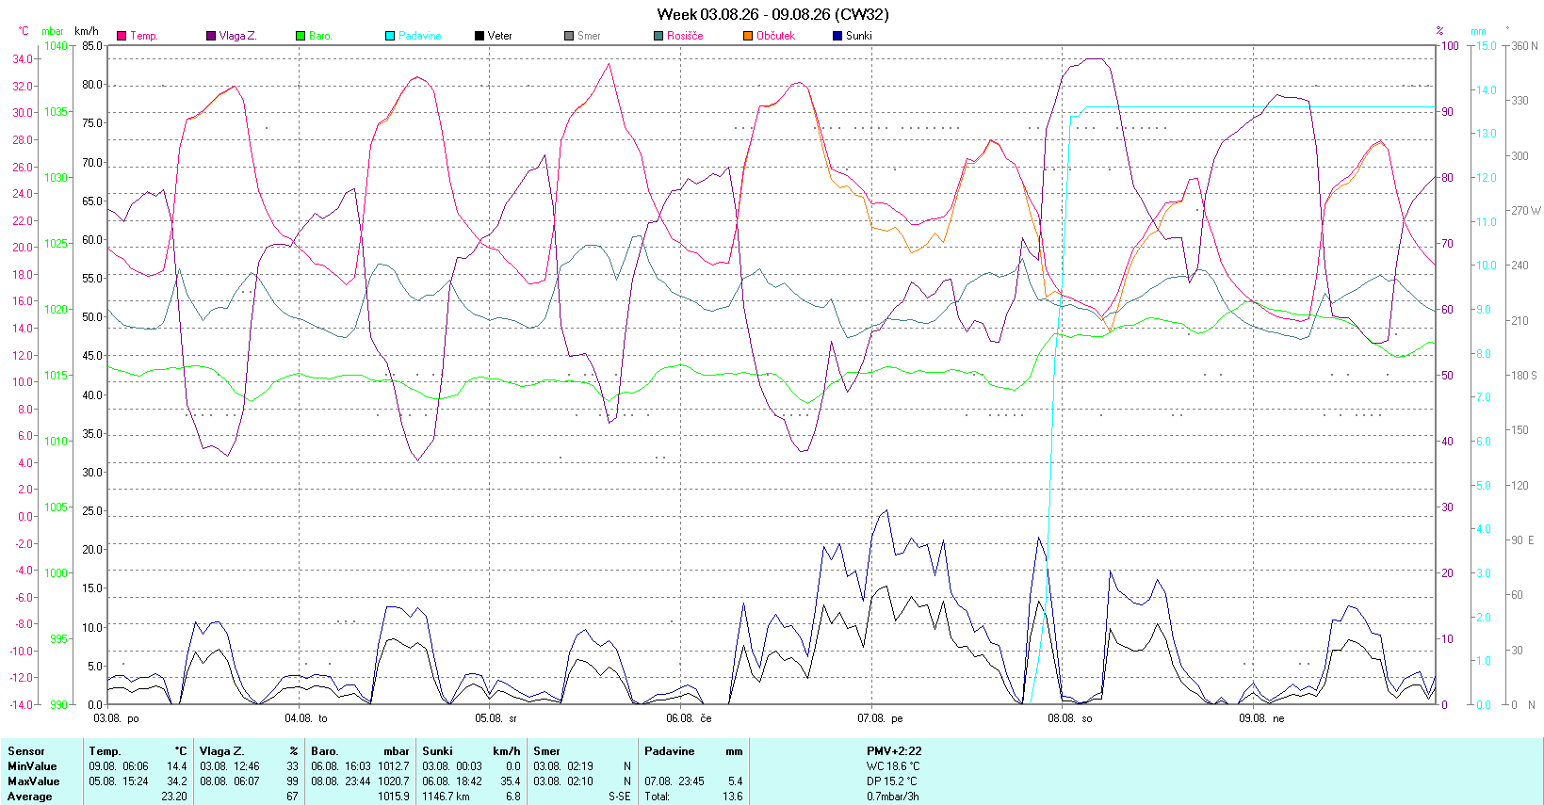Click the 'Temp.' column header in the table
This screenshot has width=1544, height=805.
105,751
